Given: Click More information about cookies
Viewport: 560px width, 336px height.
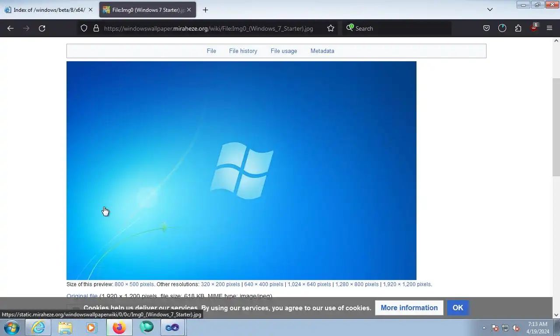Looking at the screenshot, I should (x=409, y=308).
